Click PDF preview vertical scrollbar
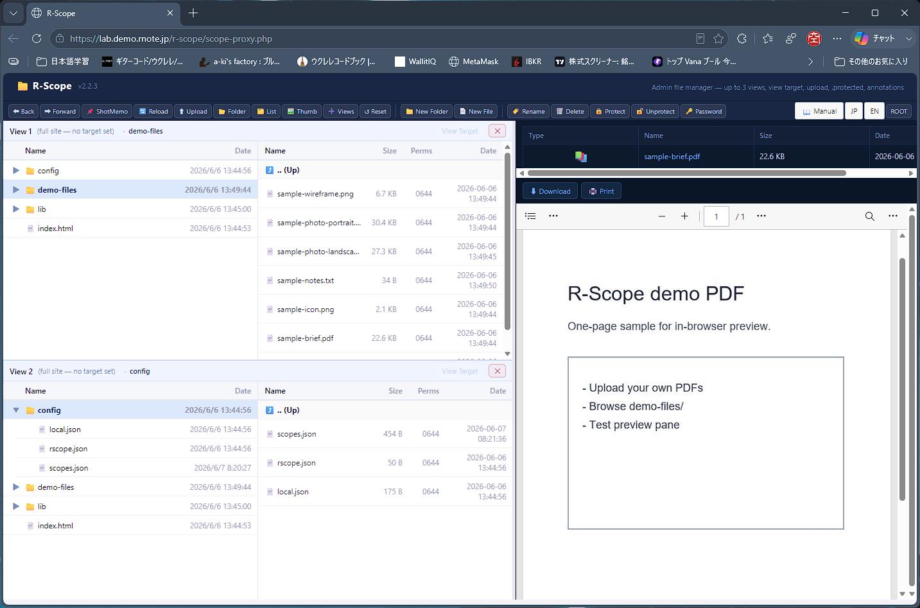The image size is (920, 608). click(x=902, y=379)
